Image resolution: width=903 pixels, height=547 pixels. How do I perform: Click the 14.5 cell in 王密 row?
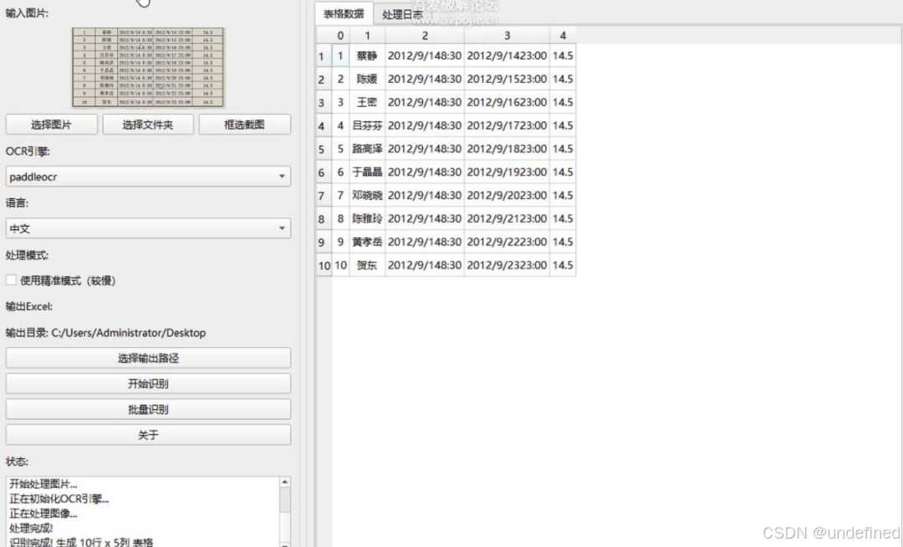coord(563,103)
